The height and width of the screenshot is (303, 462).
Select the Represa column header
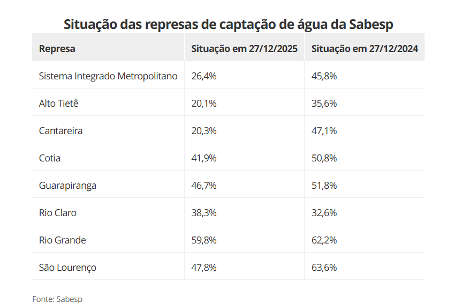[57, 49]
